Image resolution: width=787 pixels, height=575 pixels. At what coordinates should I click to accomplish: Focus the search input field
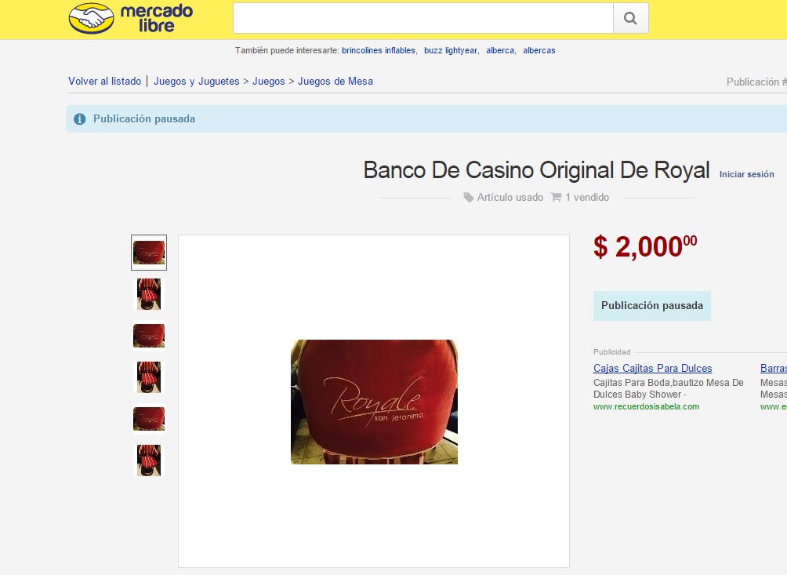[423, 19]
